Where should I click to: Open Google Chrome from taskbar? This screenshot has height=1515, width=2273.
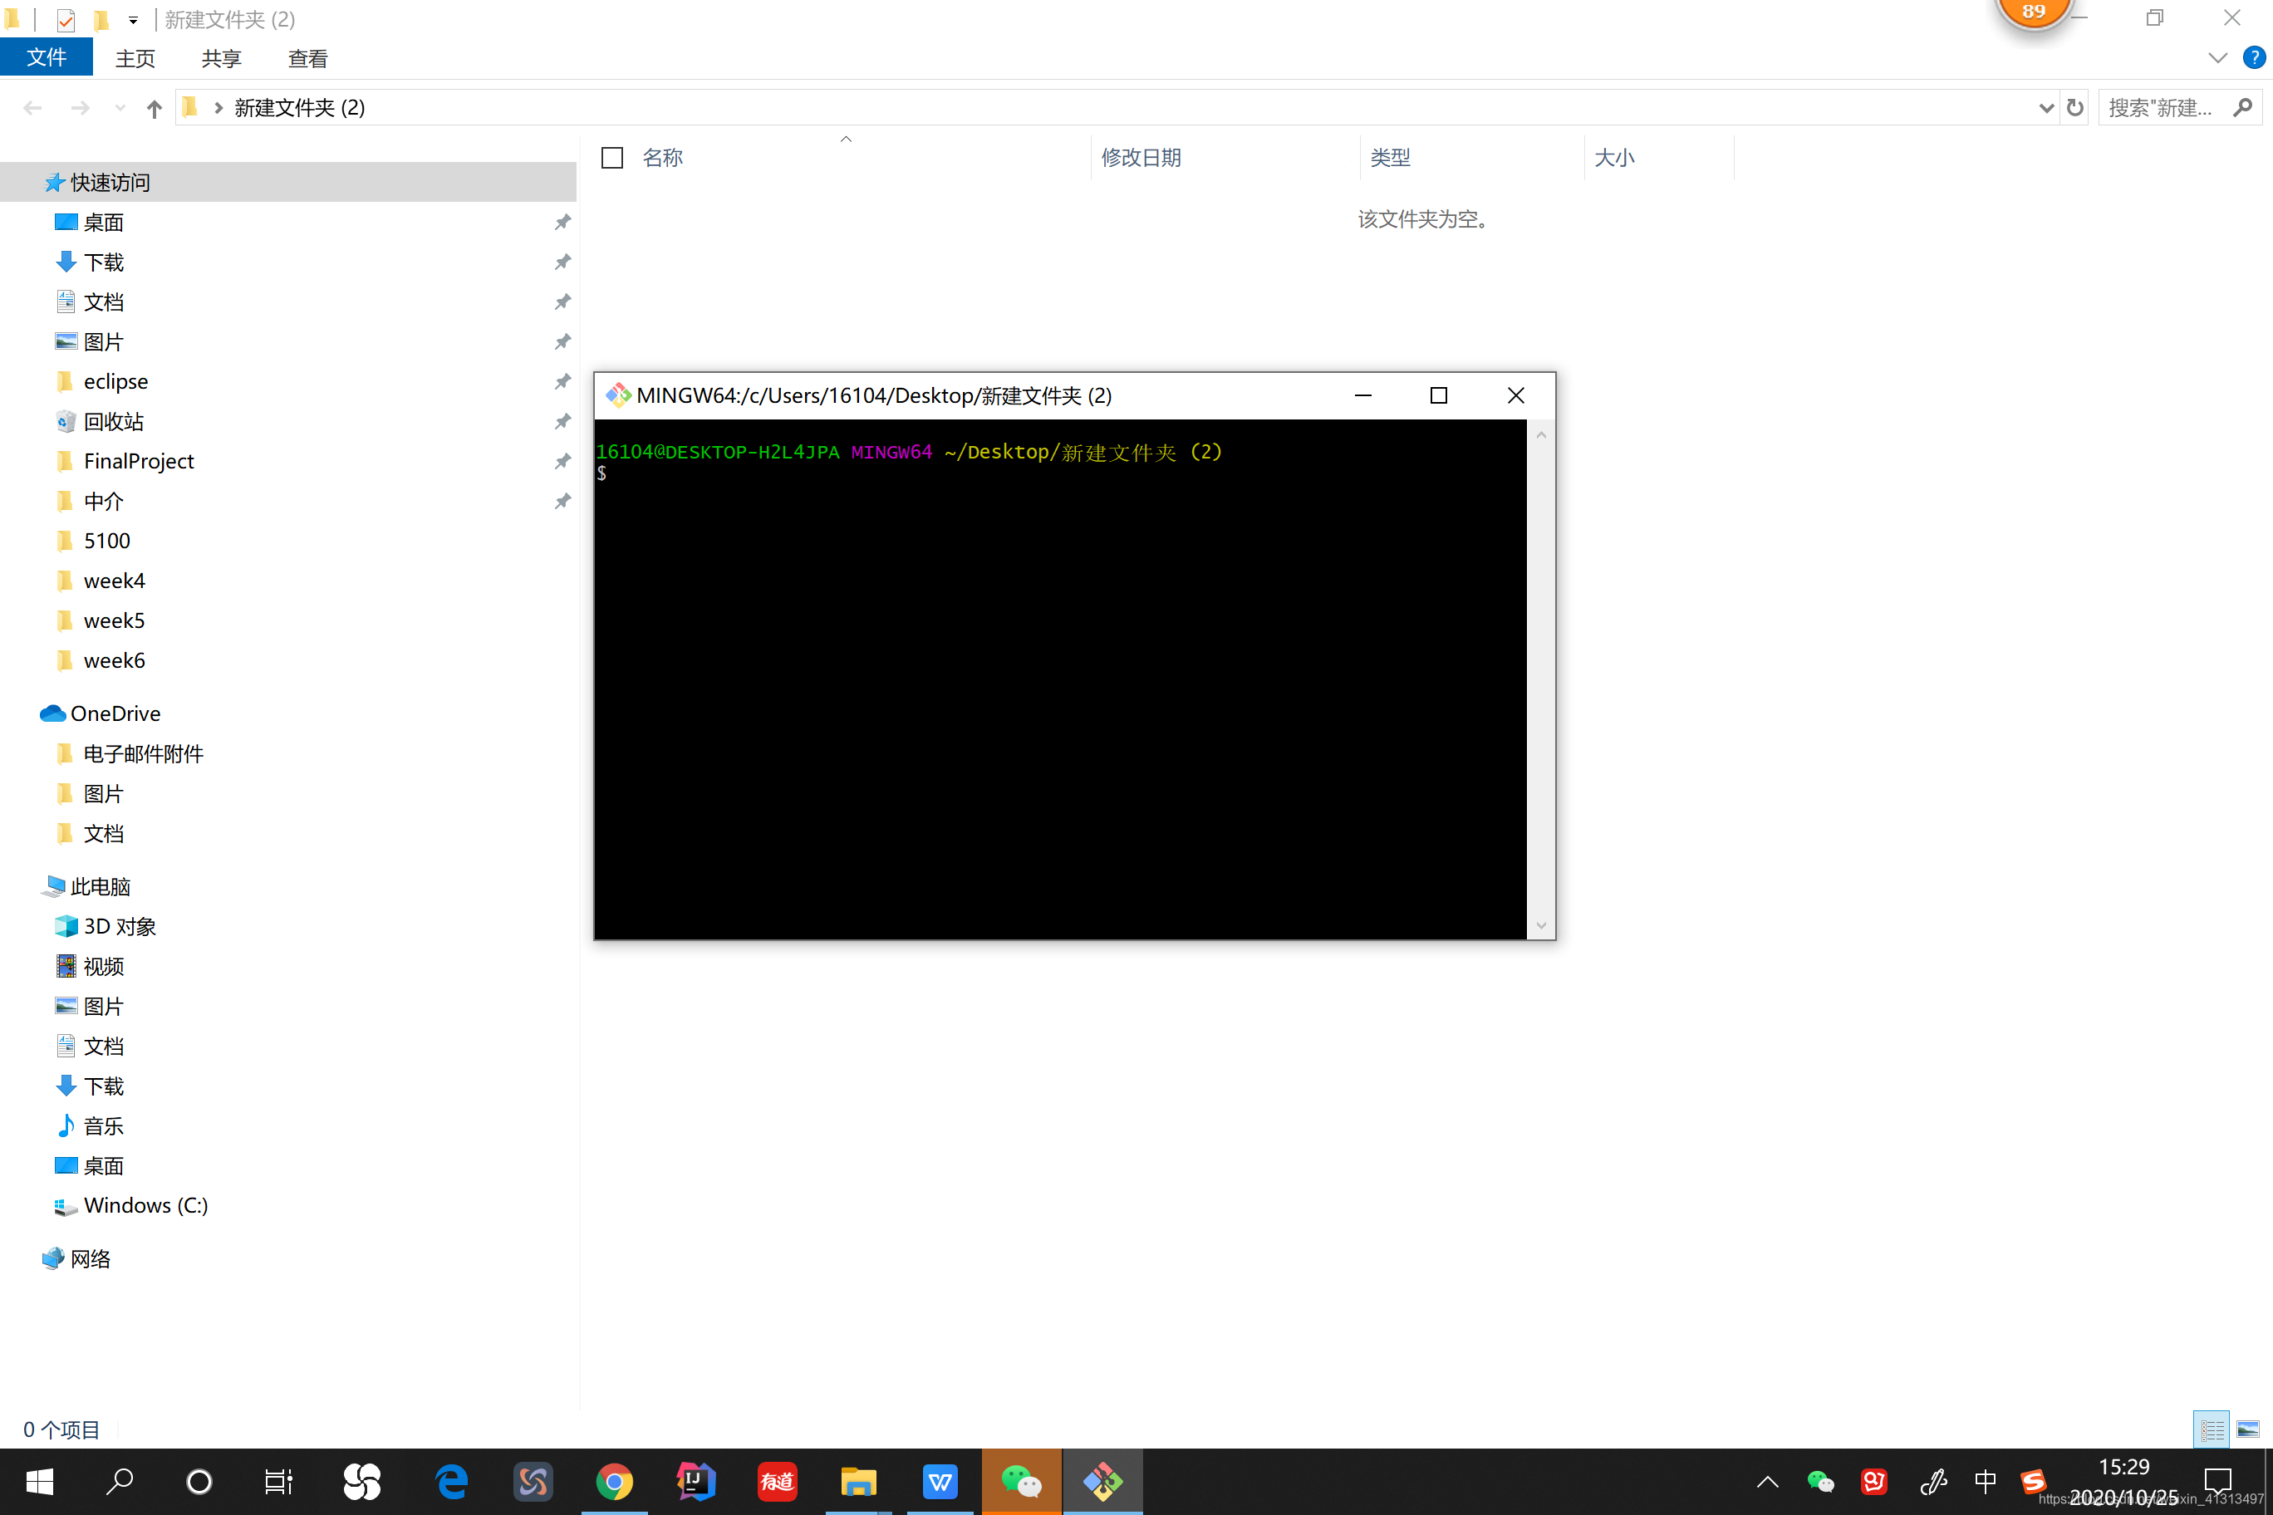click(x=614, y=1481)
